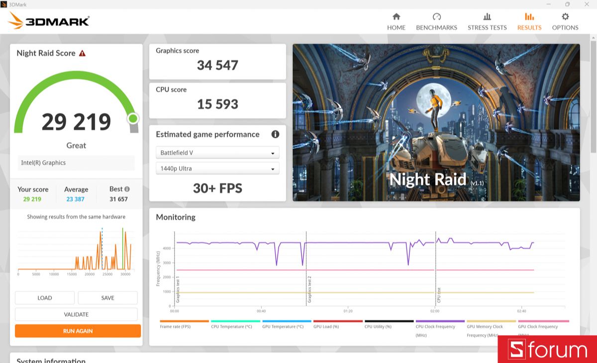
Task: Open the 1440p Ultra resolution dropdown
Action: 217,169
